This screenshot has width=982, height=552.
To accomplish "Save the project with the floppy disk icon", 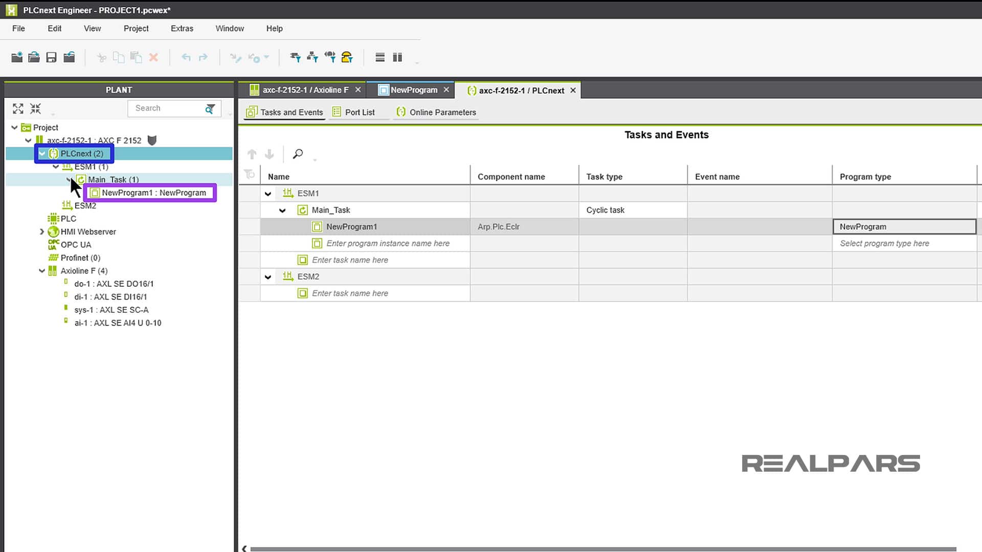I will pos(51,57).
